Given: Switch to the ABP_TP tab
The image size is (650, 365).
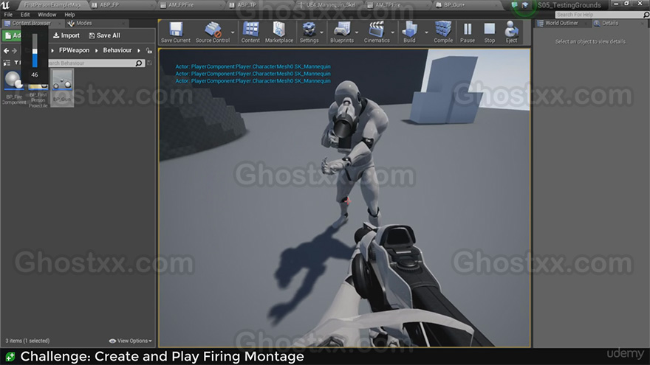Looking at the screenshot, I should (247, 5).
